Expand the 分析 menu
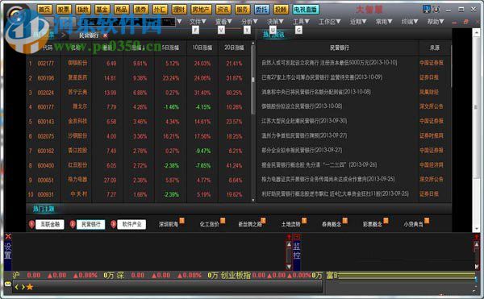This screenshot has height=299, width=484. click(x=249, y=22)
